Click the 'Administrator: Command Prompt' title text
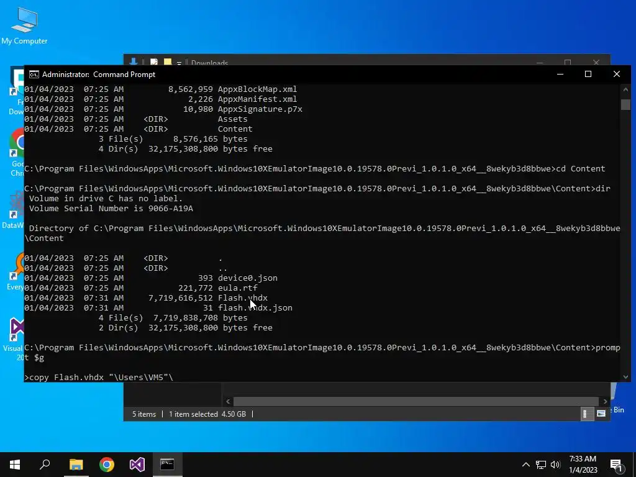This screenshot has height=477, width=636. coord(99,75)
